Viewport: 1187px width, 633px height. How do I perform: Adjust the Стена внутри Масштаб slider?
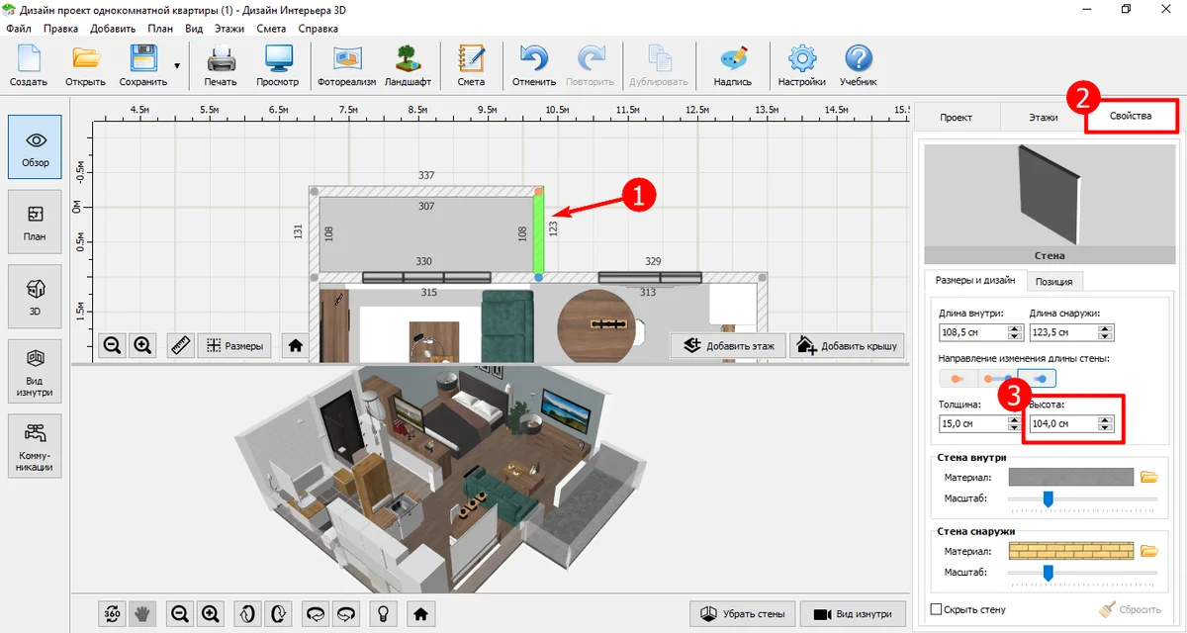pyautogui.click(x=1049, y=498)
